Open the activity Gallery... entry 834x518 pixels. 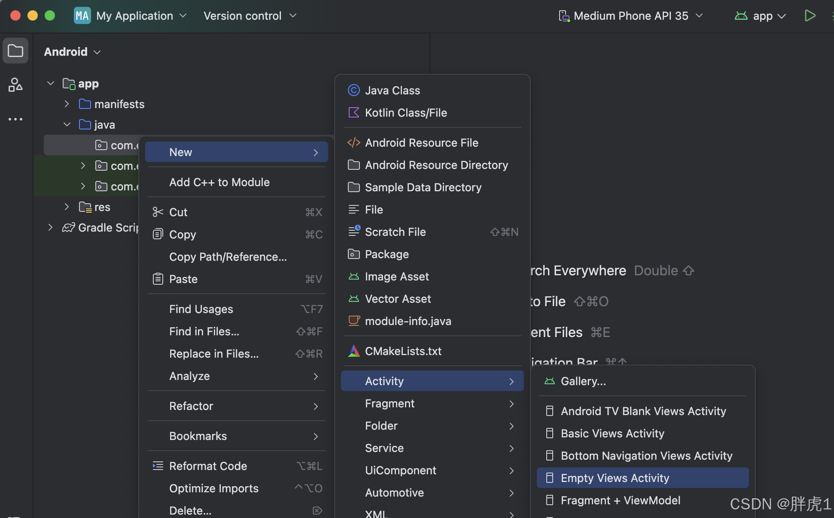pyautogui.click(x=583, y=381)
